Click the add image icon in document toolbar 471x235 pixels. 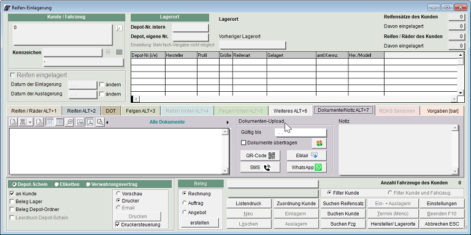[x=80, y=122]
